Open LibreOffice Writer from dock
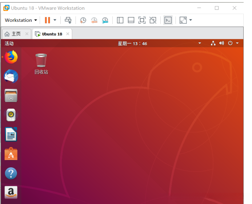The height and width of the screenshot is (204, 252). pyautogui.click(x=11, y=134)
